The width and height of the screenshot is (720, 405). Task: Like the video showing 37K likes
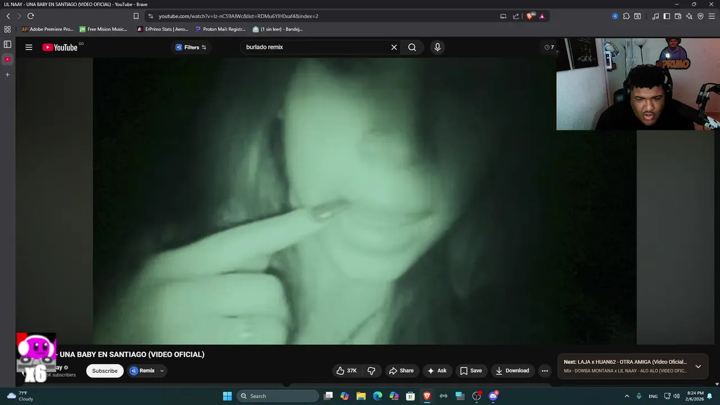(x=346, y=371)
